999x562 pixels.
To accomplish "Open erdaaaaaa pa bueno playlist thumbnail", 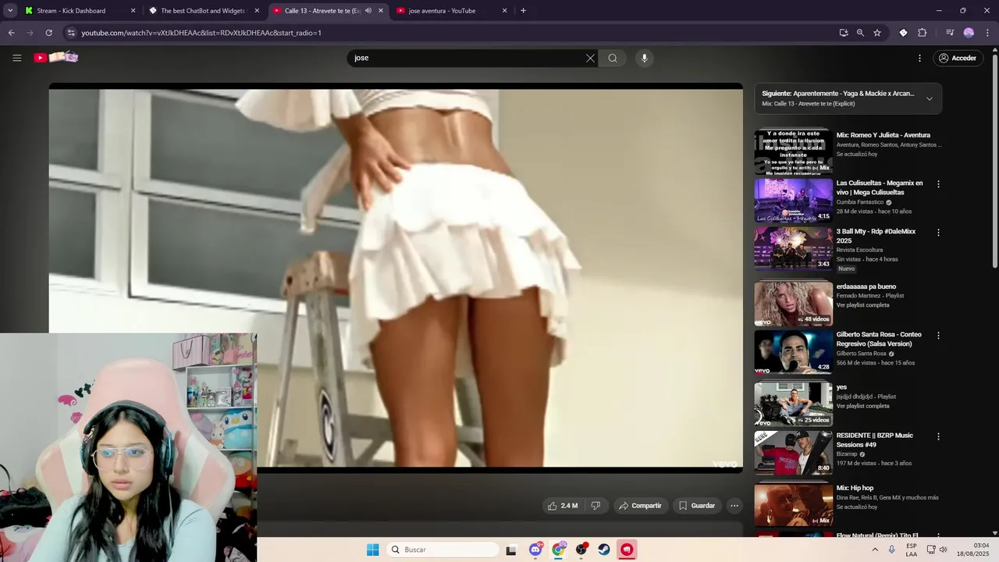I will (x=793, y=304).
